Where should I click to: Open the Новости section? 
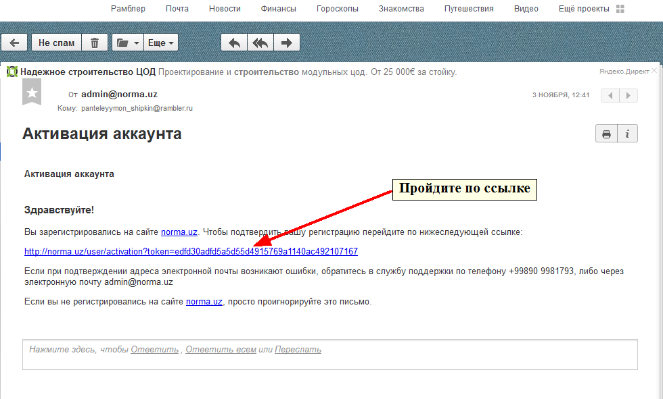pyautogui.click(x=224, y=9)
